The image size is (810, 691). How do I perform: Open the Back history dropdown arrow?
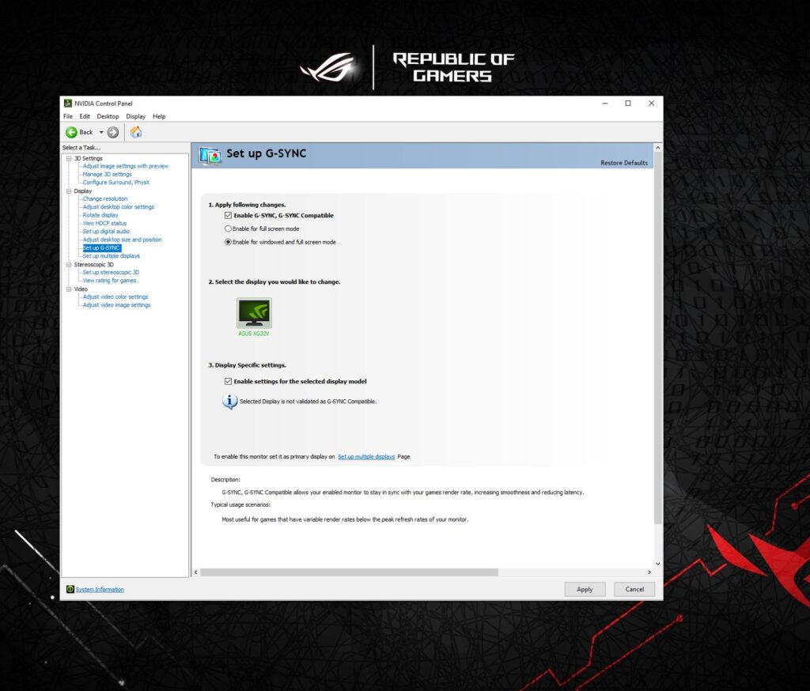coord(101,132)
